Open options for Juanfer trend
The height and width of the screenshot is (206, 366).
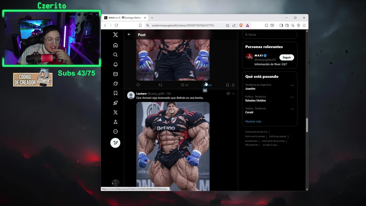292,85
